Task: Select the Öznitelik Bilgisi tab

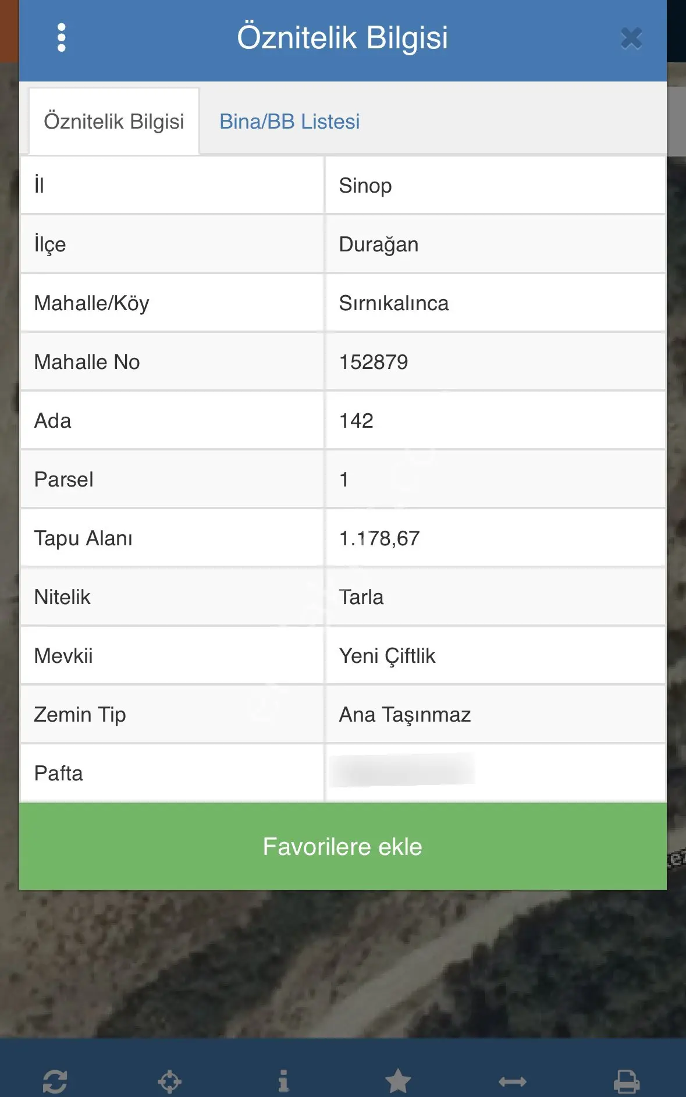Action: (114, 122)
